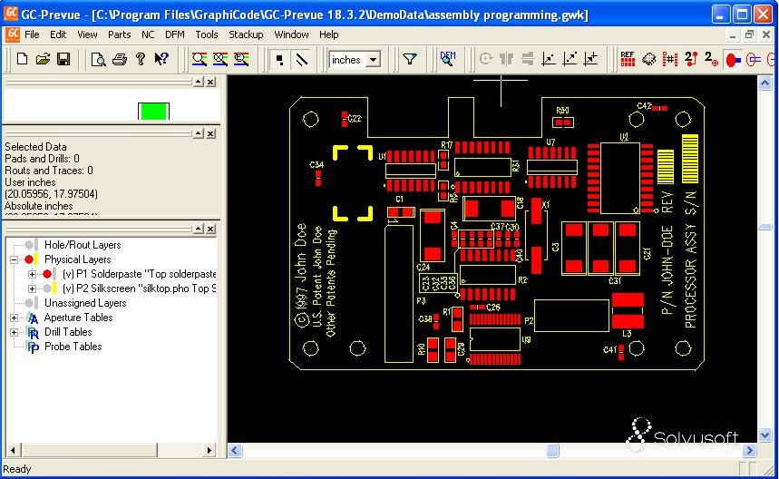Close the green overview panel with X
The width and height of the screenshot is (779, 479).
point(210,82)
